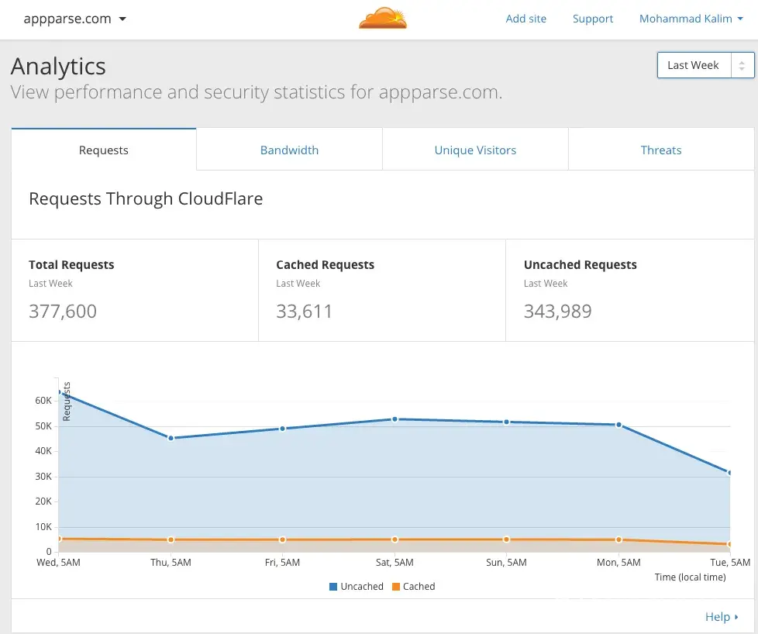Click the Uncached data point for Thu, 5AM

171,438
